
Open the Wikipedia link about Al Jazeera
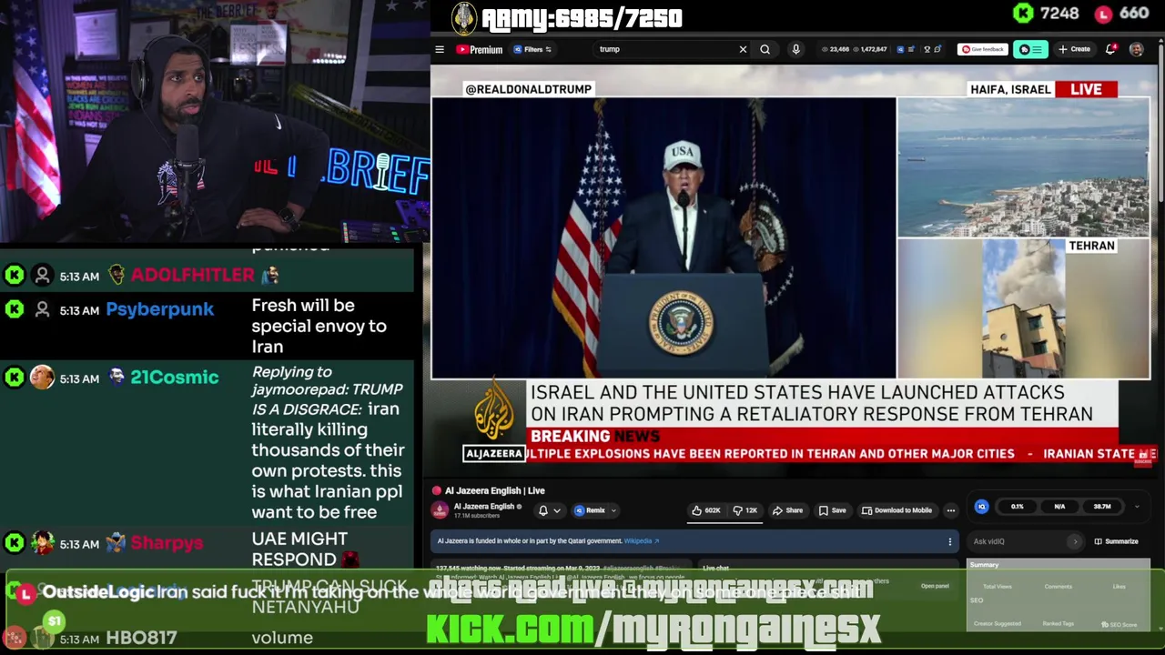tap(641, 541)
